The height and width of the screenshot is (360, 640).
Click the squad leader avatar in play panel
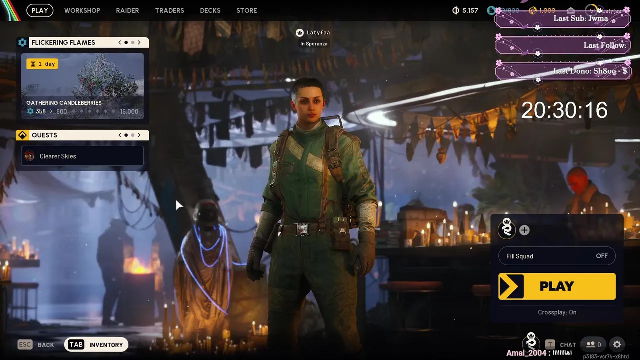pos(507,230)
